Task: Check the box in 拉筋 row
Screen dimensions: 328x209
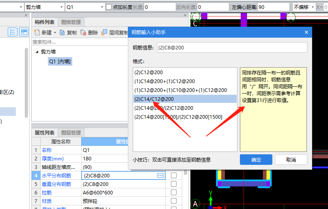Action: click(174, 192)
